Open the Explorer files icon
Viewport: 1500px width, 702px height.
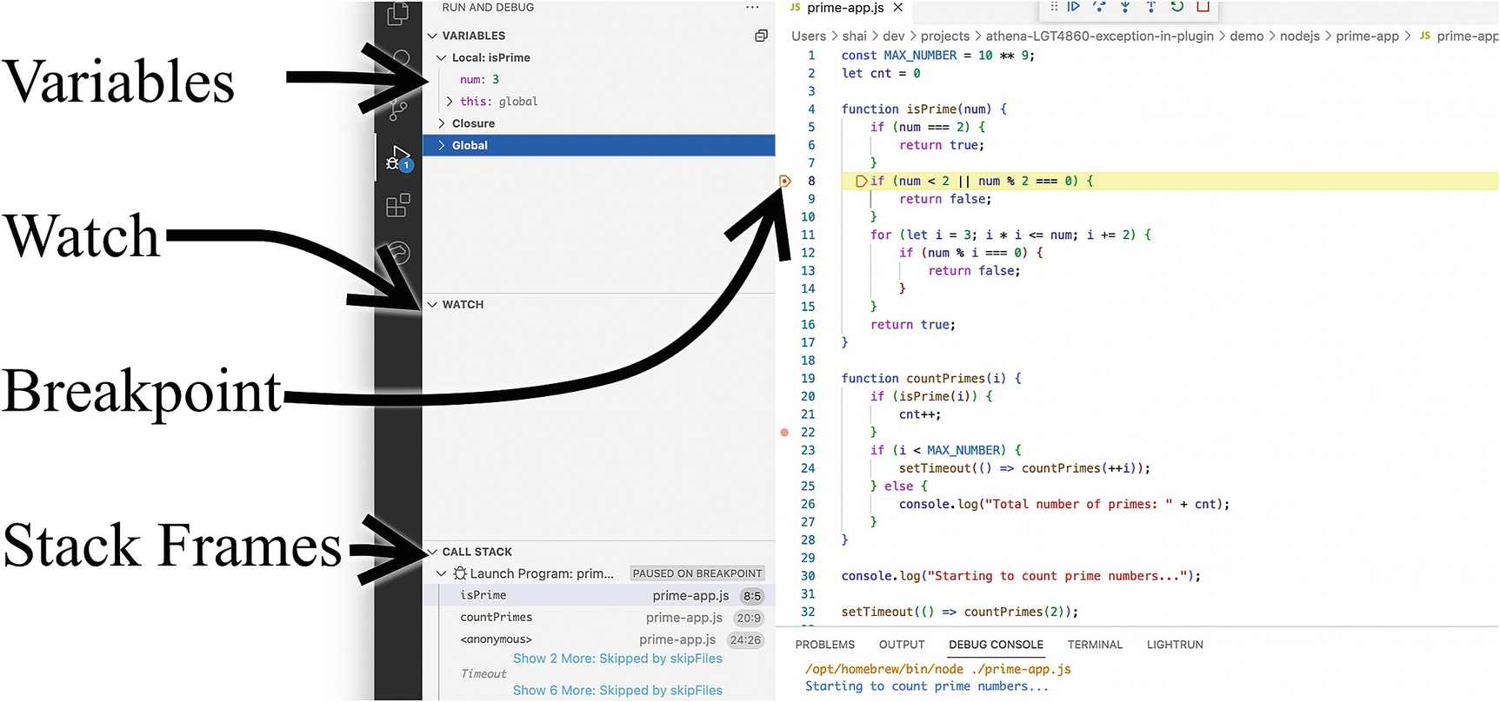pyautogui.click(x=397, y=13)
